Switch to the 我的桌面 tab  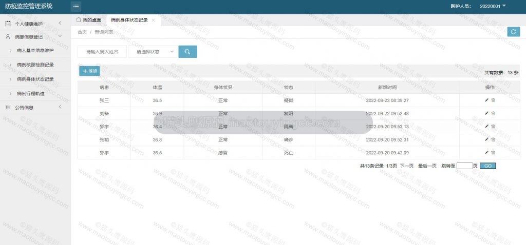click(x=88, y=20)
